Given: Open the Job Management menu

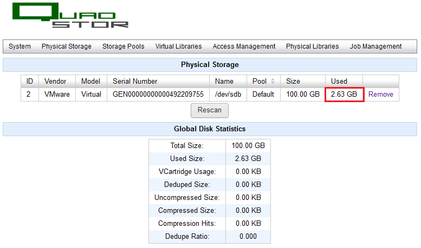Looking at the screenshot, I should click(375, 46).
